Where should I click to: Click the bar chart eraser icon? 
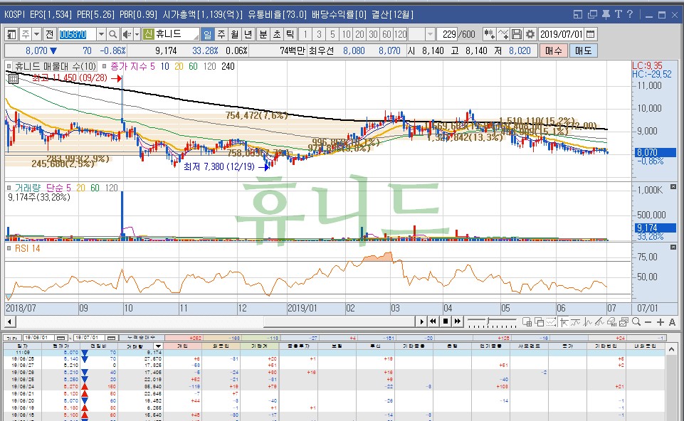point(611,322)
